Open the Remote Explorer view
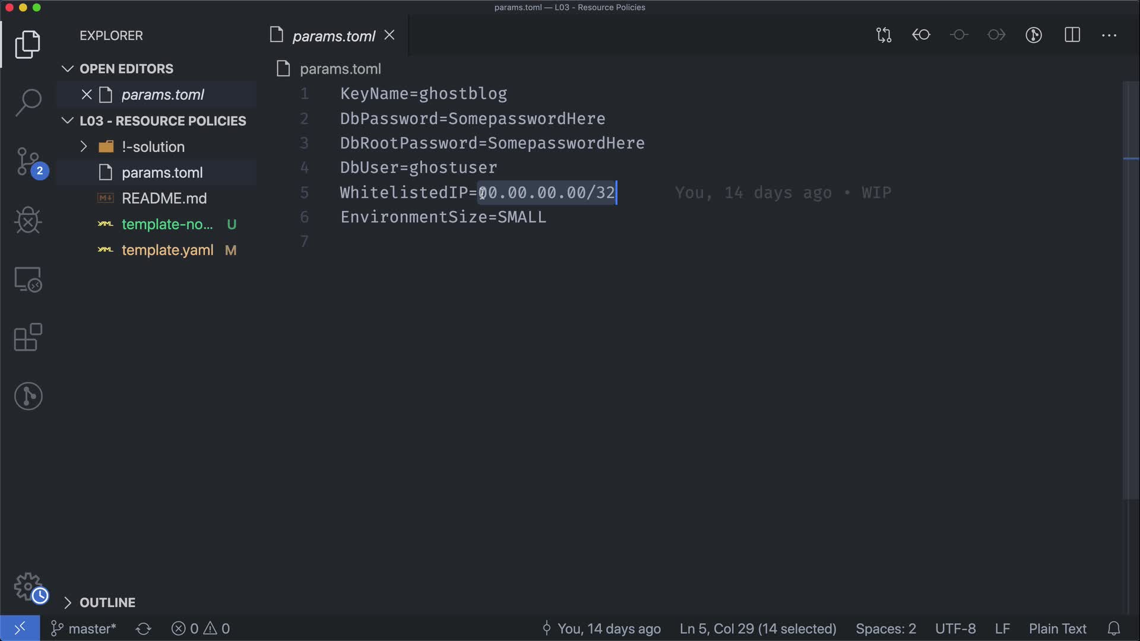Screen dimensions: 1140x641 [28, 279]
